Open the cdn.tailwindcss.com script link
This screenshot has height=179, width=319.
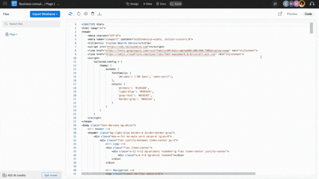click(128, 47)
